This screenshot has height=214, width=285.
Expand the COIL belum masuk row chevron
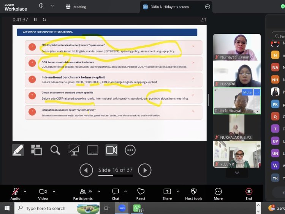pos(193,63)
